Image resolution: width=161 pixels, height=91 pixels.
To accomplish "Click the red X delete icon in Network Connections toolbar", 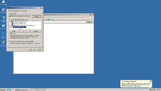I will pos(47,19).
